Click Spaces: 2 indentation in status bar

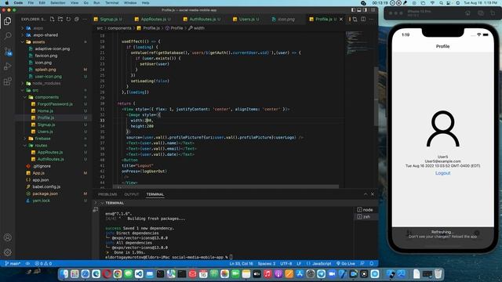tap(267, 264)
